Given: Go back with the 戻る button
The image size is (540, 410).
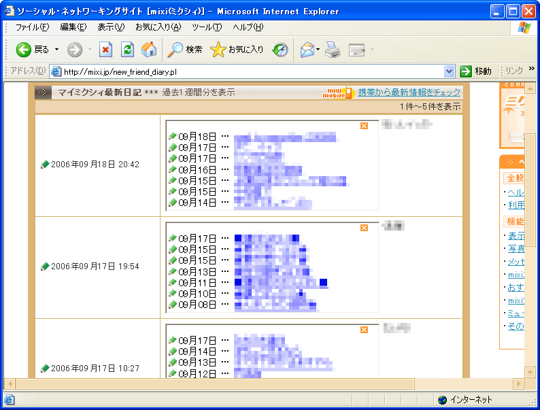Looking at the screenshot, I should click(x=33, y=50).
